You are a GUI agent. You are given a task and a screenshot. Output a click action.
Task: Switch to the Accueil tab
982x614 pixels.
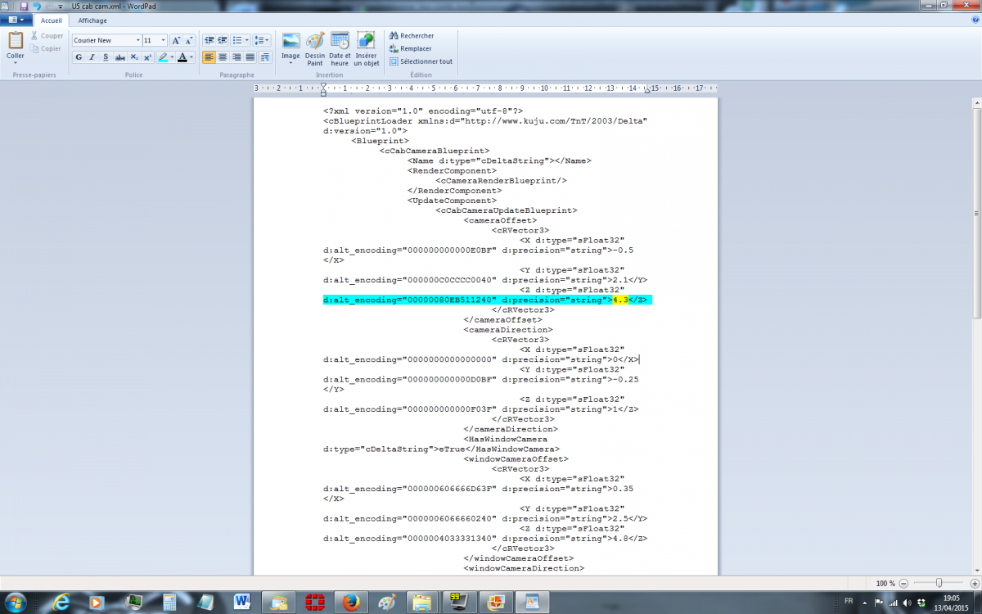[52, 20]
